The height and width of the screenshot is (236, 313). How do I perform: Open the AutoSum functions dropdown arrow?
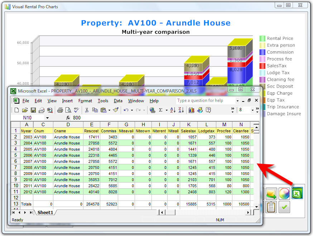pyautogui.click(x=167, y=110)
